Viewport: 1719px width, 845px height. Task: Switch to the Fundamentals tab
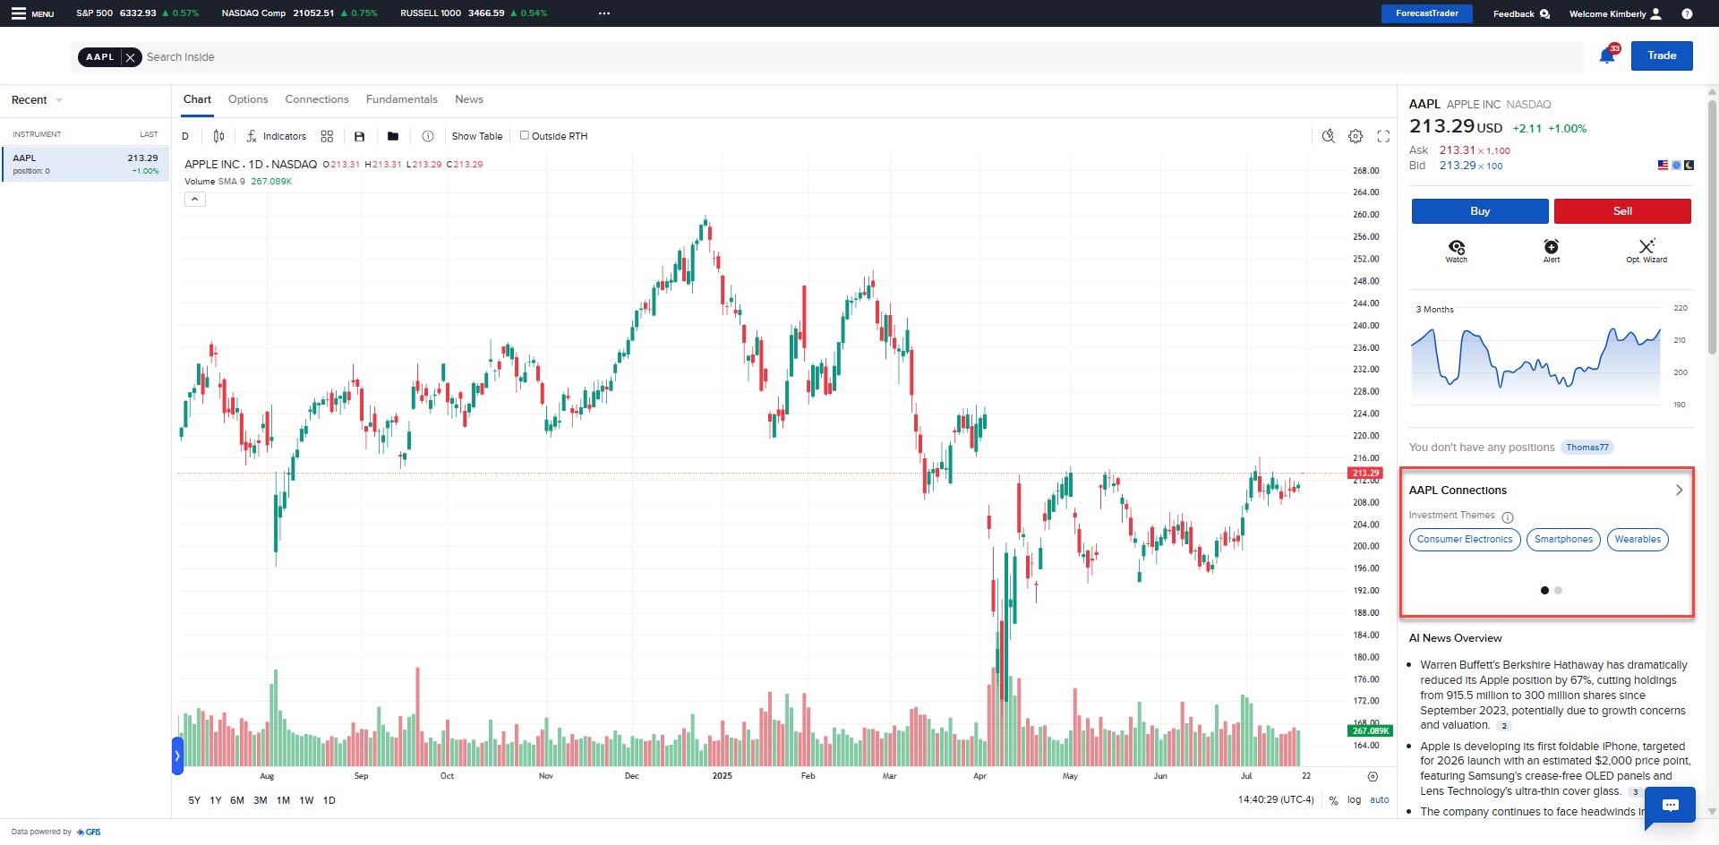pyautogui.click(x=401, y=99)
